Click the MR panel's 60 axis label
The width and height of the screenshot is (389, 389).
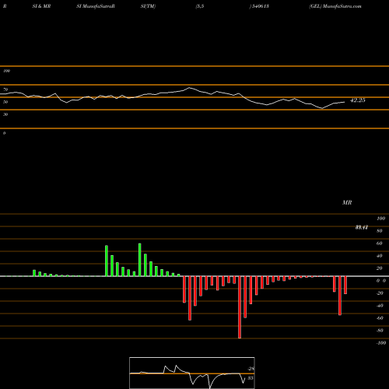pyautogui.click(x=379, y=244)
